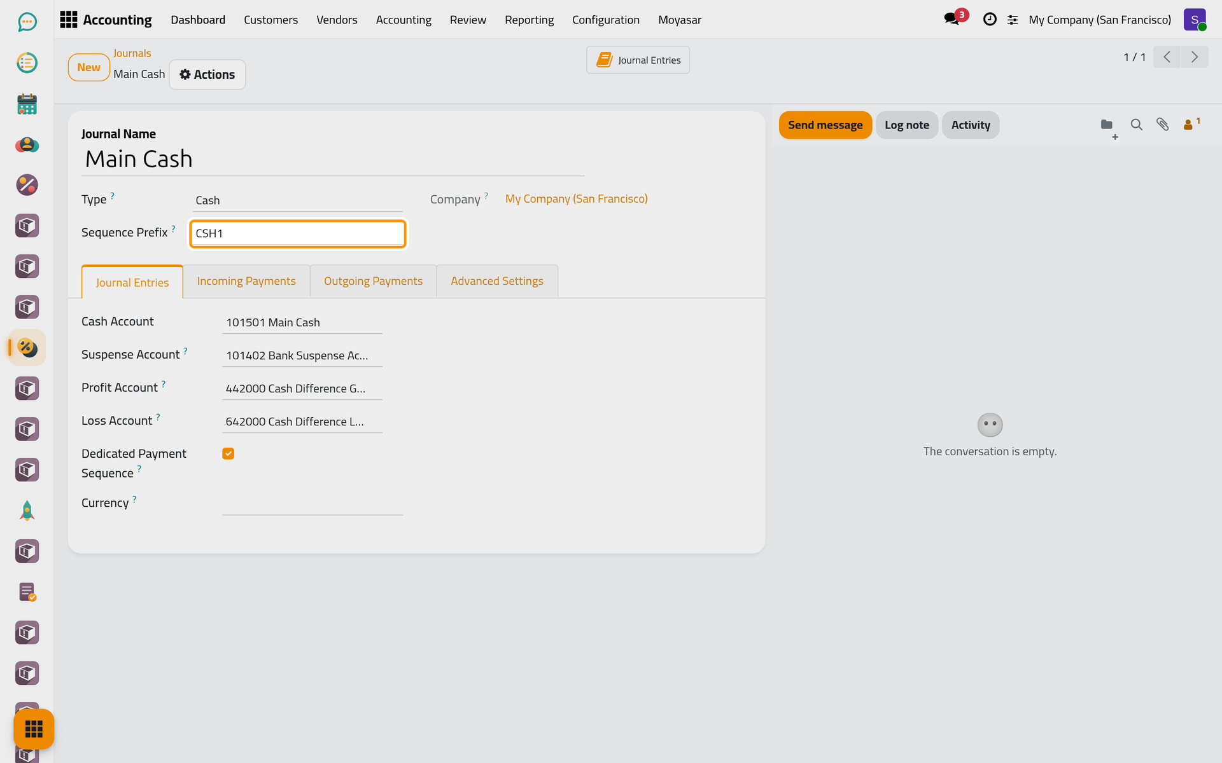Open My Company (San Francisco) link

577,199
